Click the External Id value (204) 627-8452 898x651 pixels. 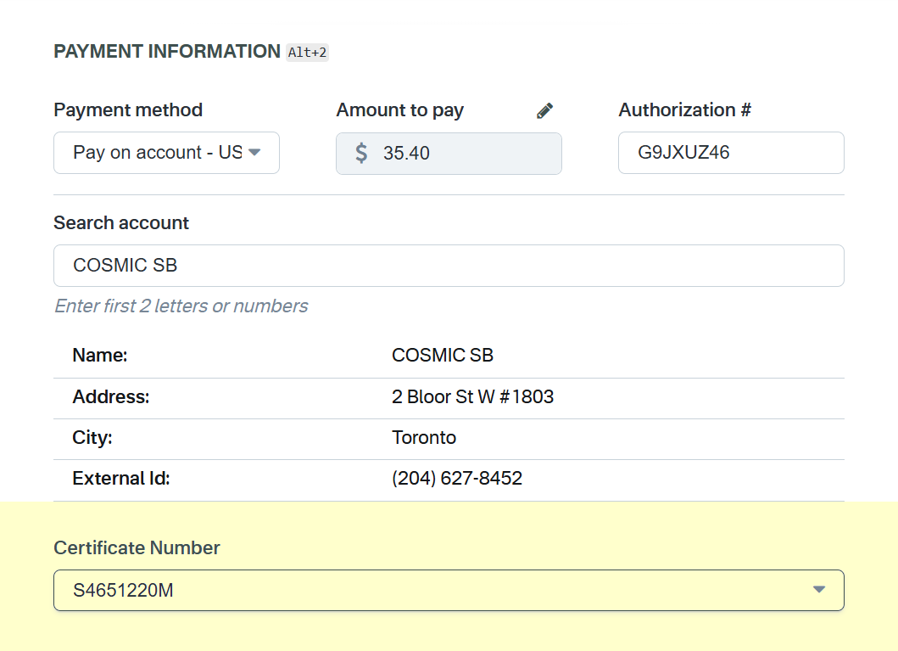pyautogui.click(x=456, y=479)
